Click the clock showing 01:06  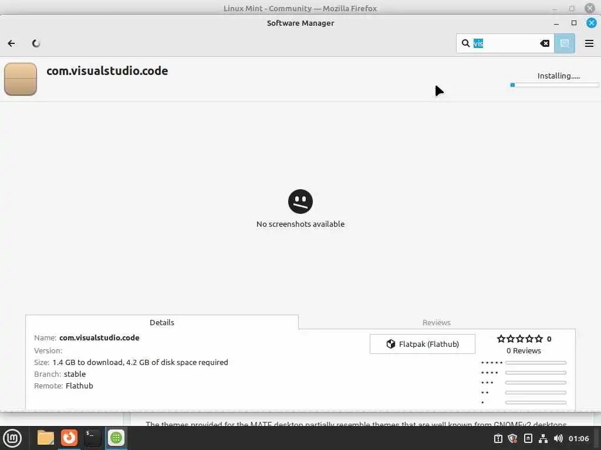pos(578,438)
